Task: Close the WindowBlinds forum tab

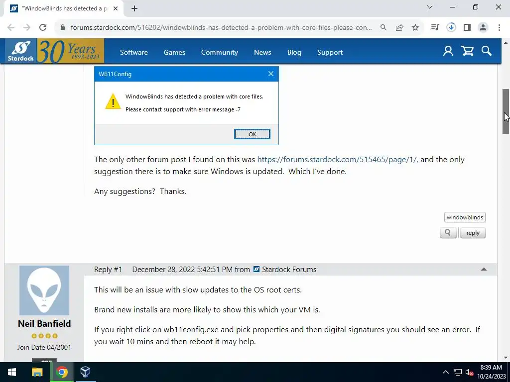Action: pos(116,9)
